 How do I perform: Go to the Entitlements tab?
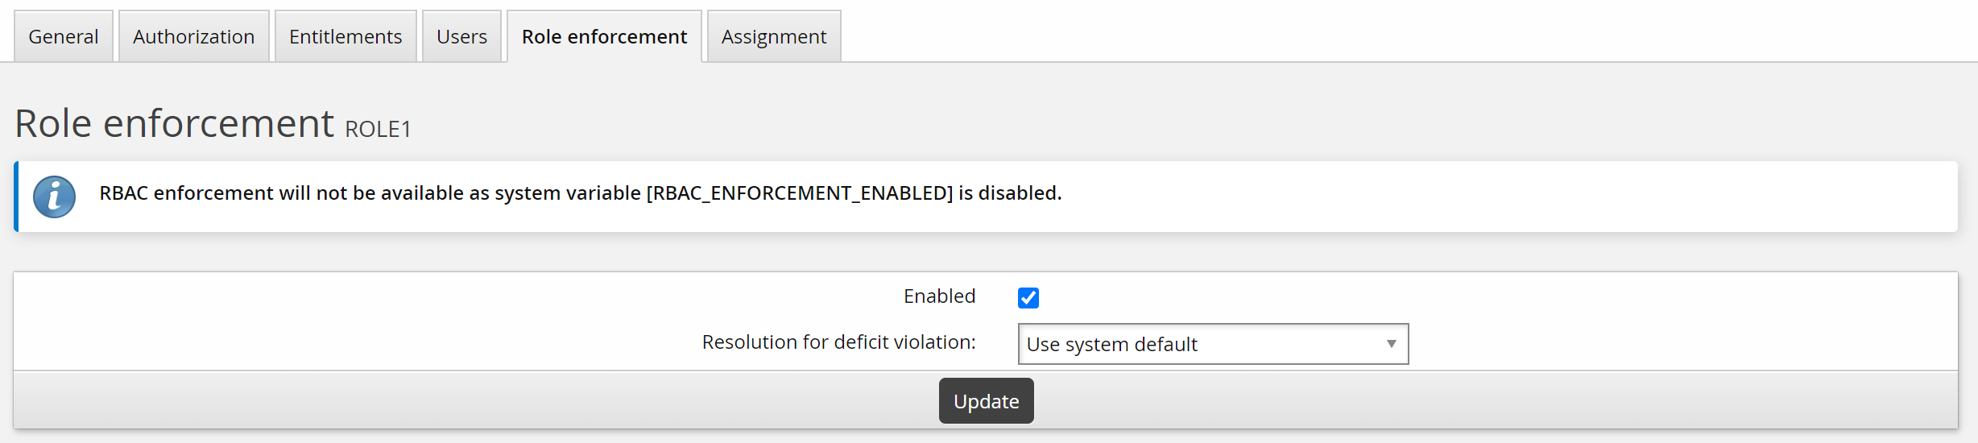click(346, 37)
